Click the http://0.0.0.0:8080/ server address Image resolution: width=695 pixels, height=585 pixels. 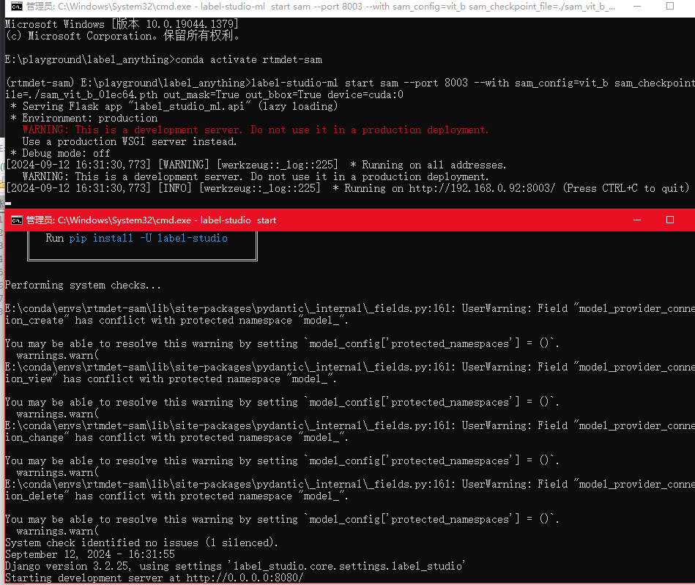click(x=244, y=578)
